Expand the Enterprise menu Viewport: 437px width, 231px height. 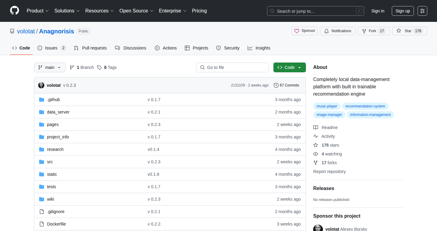tap(173, 11)
